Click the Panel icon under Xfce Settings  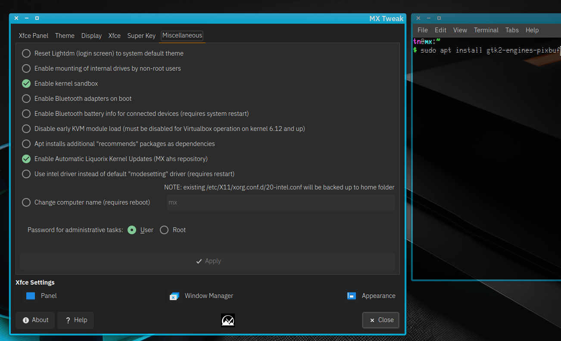30,296
